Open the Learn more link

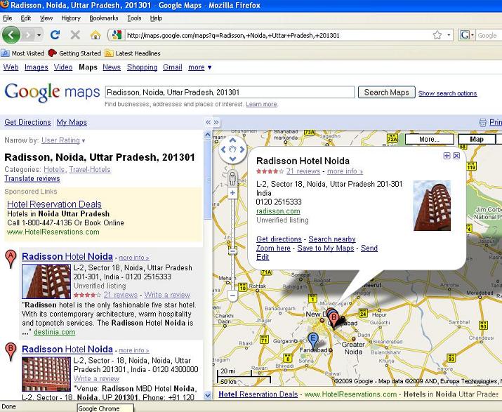(261, 104)
